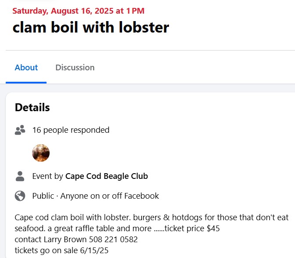Screen dimensions: 295x258
Task: Click the Details section heading
Action: (32, 108)
